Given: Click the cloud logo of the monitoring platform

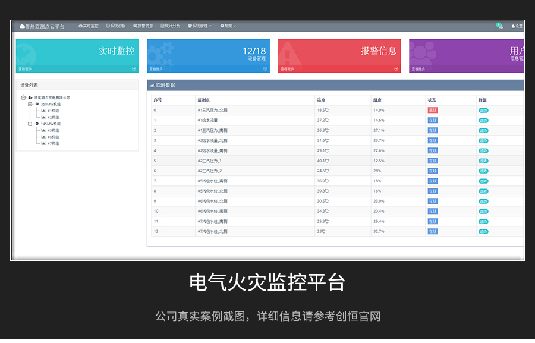Looking at the screenshot, I should click(x=22, y=26).
